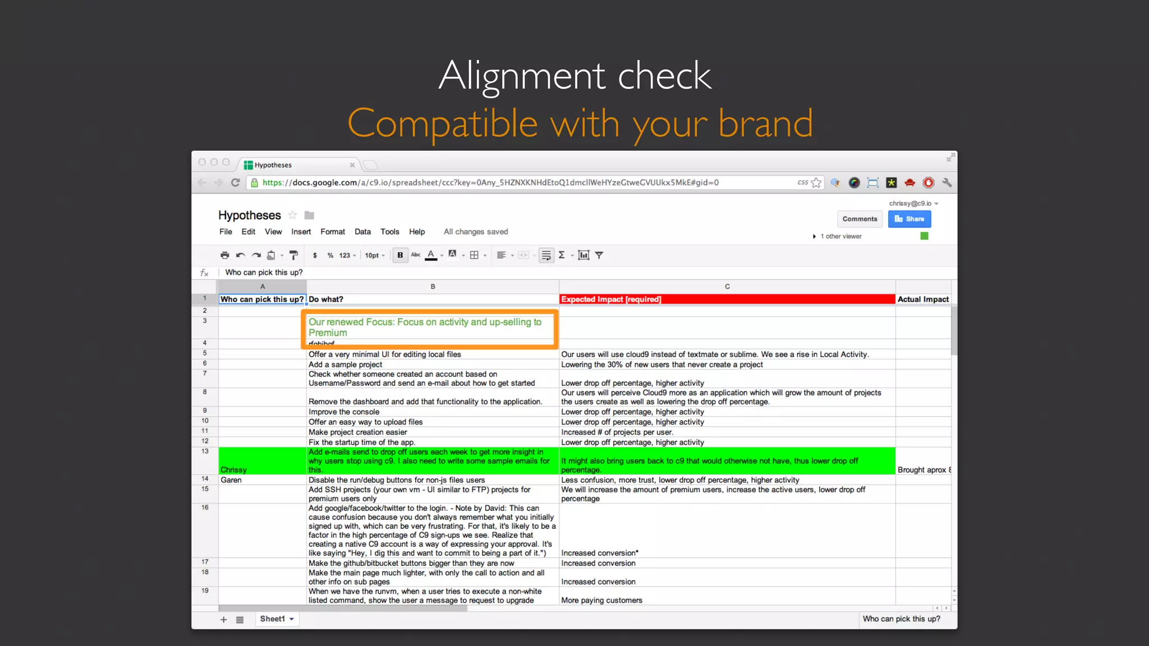Click the blue Share button
The image size is (1149, 646).
909,219
